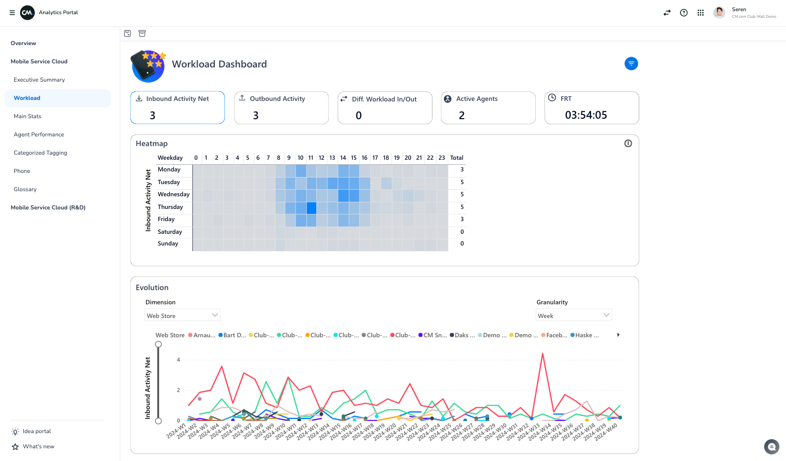Open the apps grid launcher

coord(700,13)
